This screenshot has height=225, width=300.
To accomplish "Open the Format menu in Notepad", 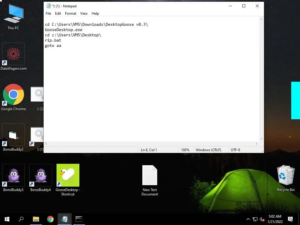I will (x=70, y=13).
